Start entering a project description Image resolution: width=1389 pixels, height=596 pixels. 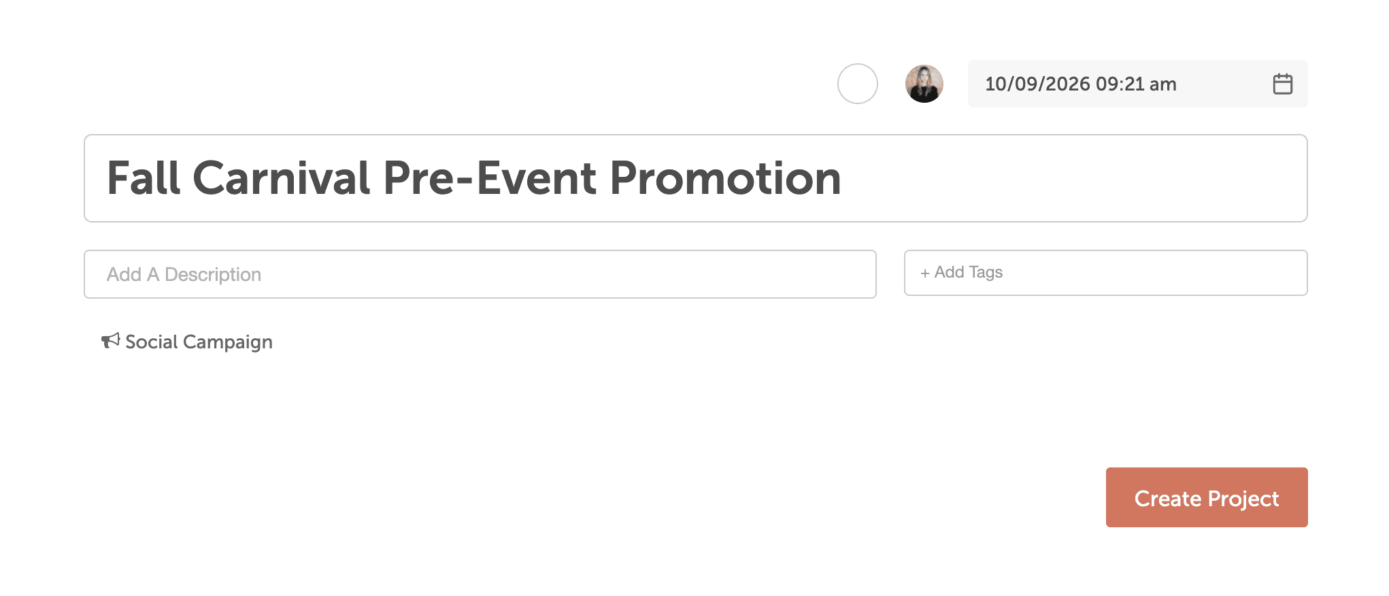click(480, 274)
